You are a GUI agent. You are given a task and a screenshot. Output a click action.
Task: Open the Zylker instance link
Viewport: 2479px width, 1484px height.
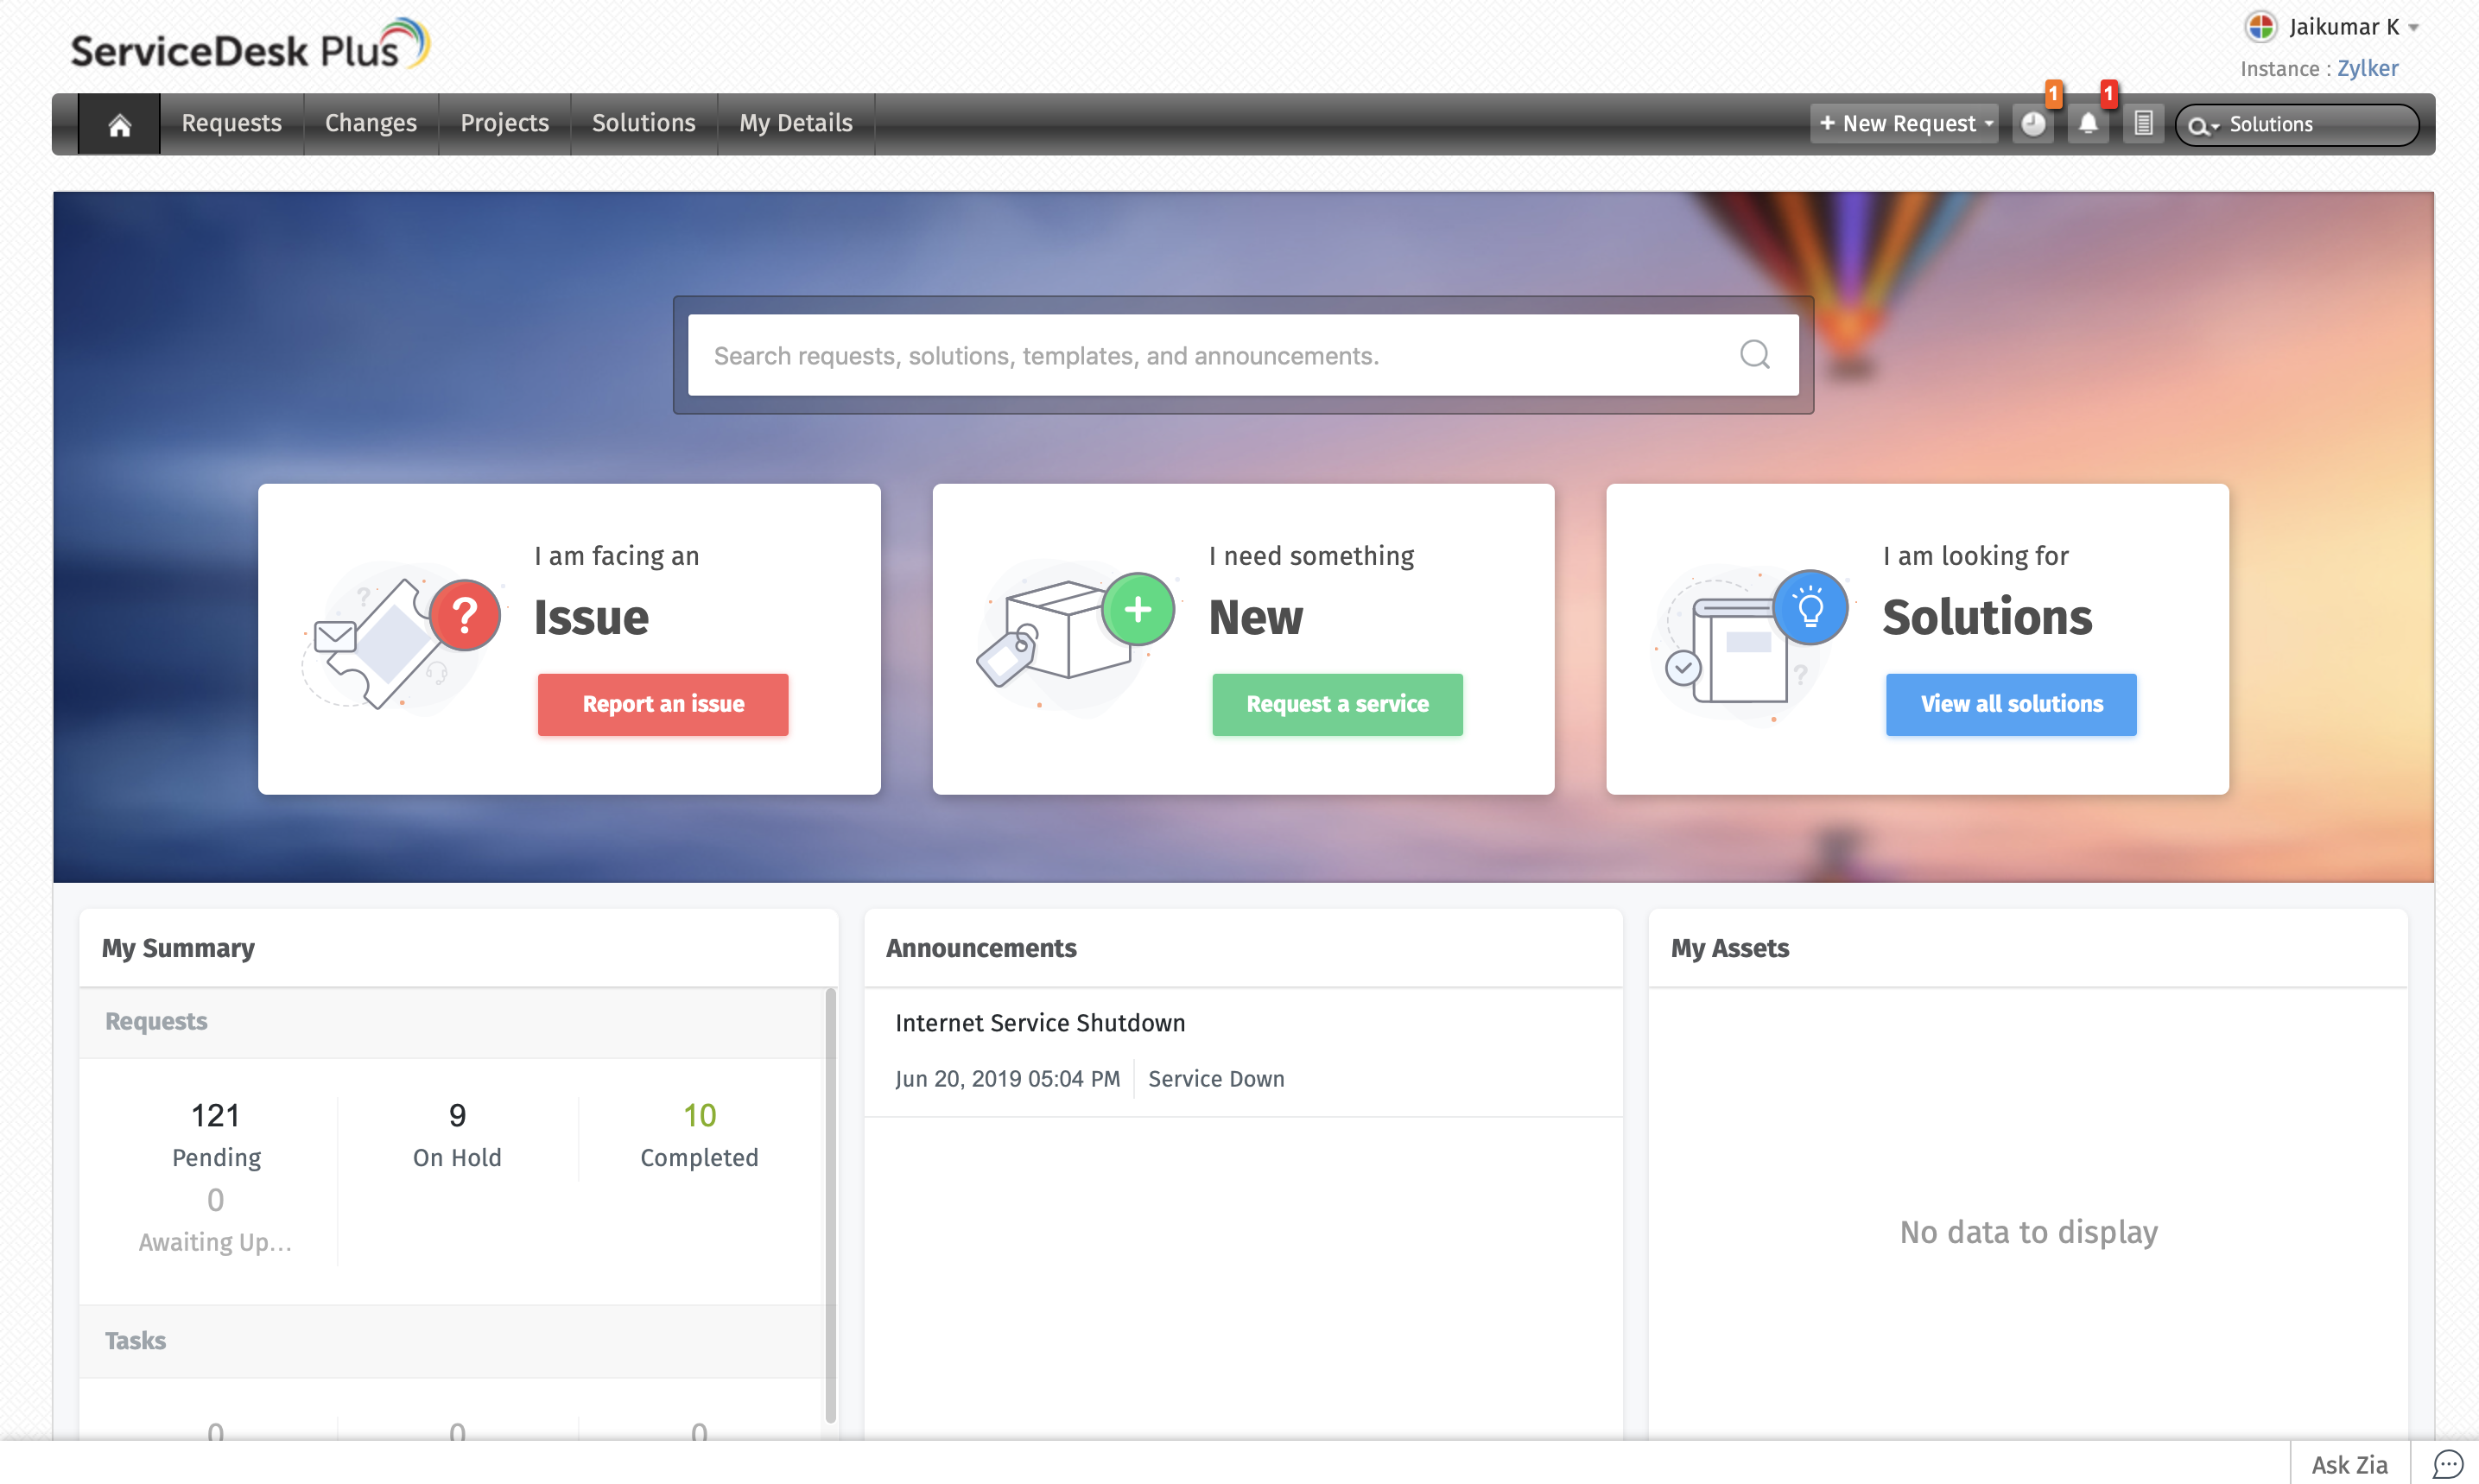pos(2366,69)
